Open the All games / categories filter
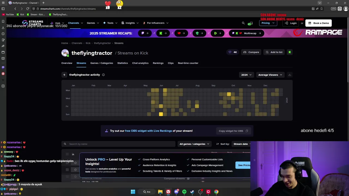Viewport: 349px width, 196px height. click(194, 144)
